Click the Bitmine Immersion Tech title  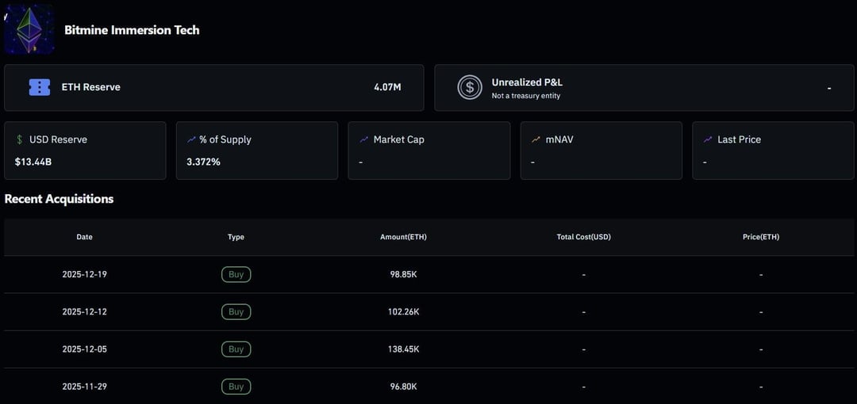point(132,30)
